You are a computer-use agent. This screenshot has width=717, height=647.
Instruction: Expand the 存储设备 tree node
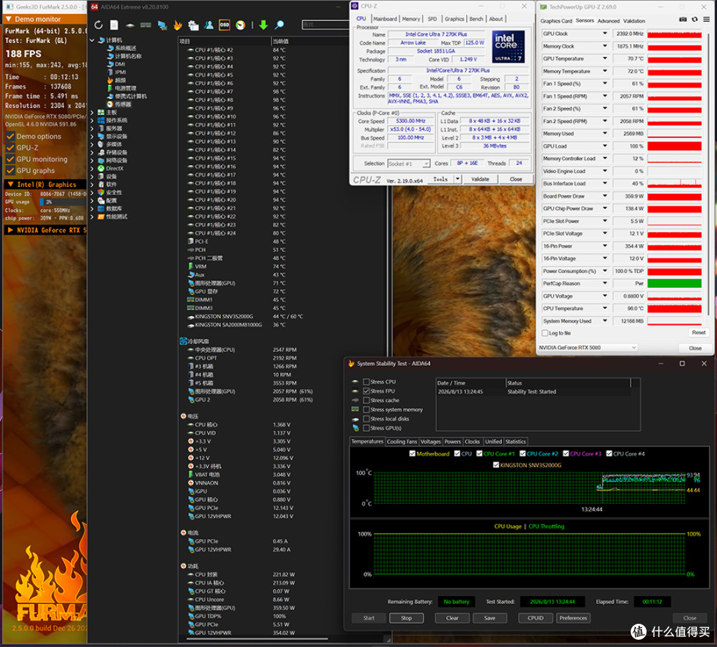[x=92, y=152]
